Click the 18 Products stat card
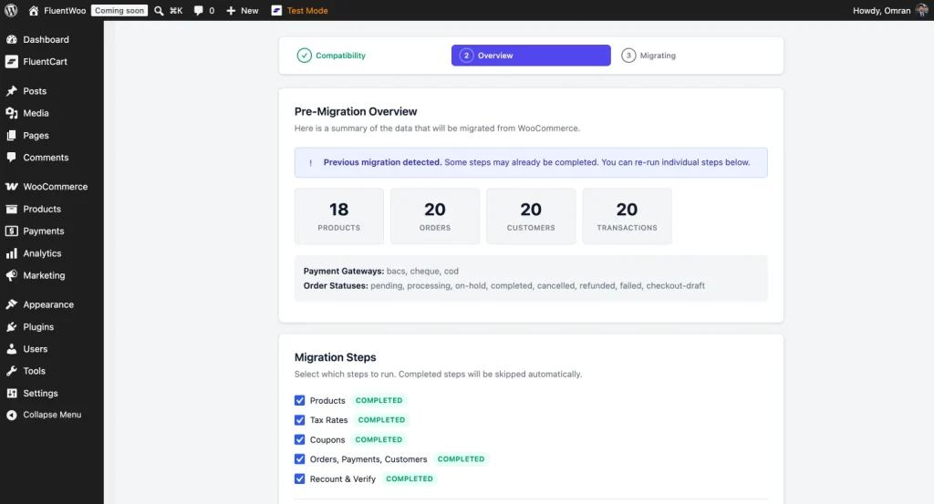The image size is (934, 504). click(x=339, y=216)
